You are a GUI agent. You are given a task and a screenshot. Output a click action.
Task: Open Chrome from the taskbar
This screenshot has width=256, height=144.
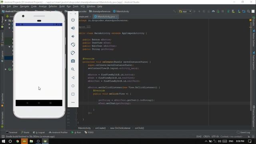point(18,141)
